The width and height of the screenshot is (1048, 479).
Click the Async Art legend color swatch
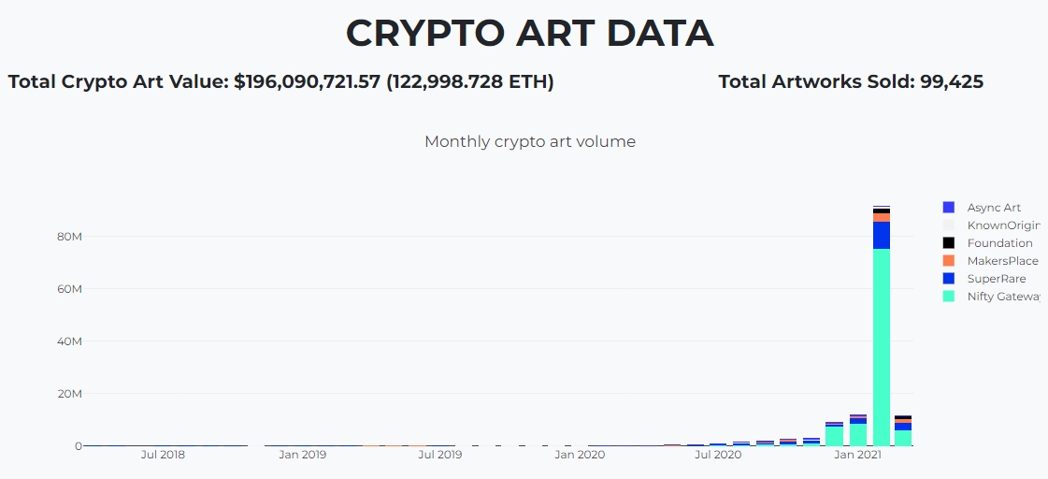tap(948, 208)
